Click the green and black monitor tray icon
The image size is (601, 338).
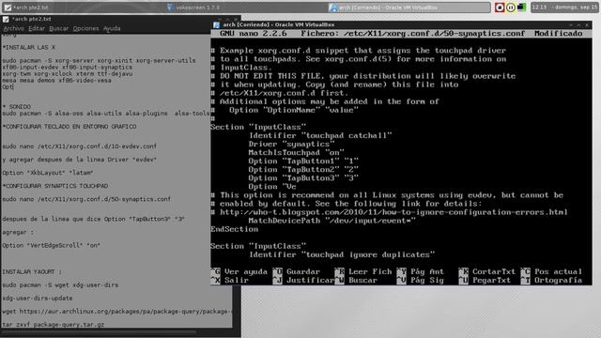[x=521, y=8]
